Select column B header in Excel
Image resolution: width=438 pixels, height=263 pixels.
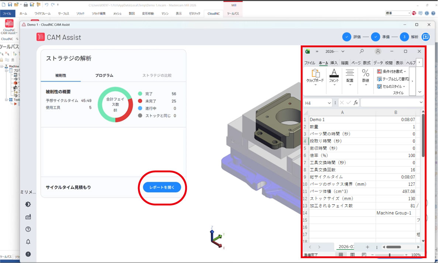pos(396,112)
